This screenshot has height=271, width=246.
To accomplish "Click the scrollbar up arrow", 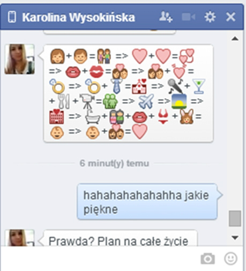I will 235,39.
